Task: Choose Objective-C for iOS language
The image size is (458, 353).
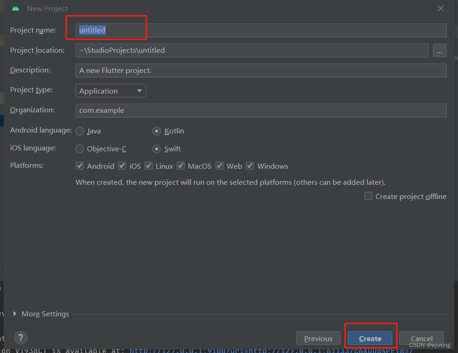Action: [x=80, y=149]
